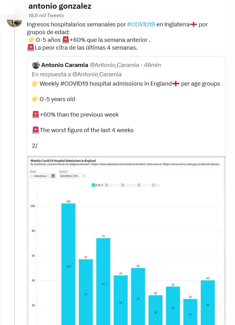Click the England flag emoji in Spanish tweet
The height and width of the screenshot is (325, 235).
pos(194,24)
